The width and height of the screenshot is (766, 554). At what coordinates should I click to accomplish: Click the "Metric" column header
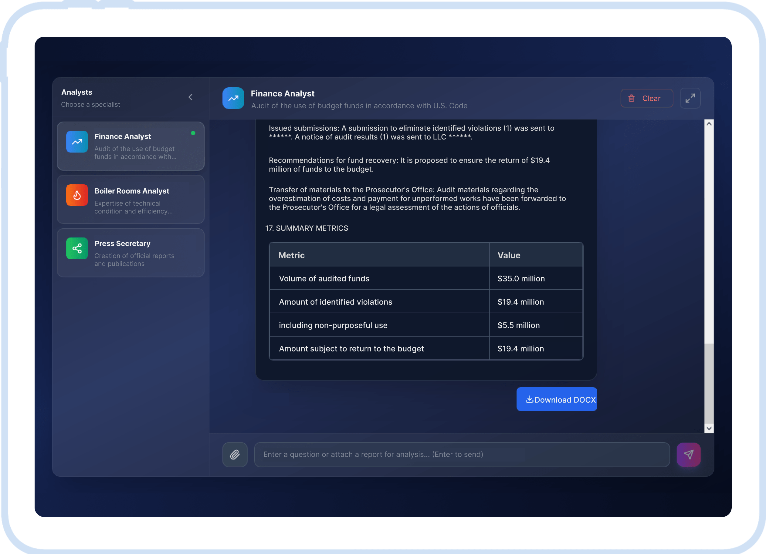(x=379, y=255)
